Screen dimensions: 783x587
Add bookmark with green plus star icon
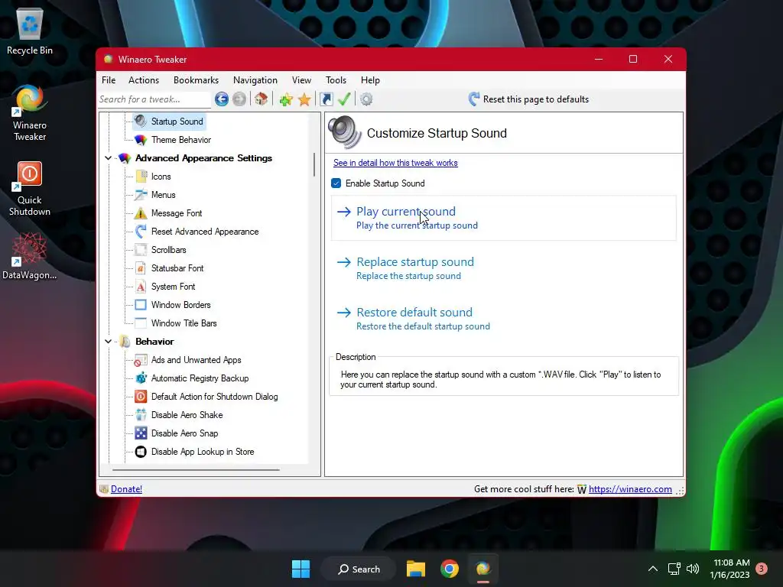[286, 100]
